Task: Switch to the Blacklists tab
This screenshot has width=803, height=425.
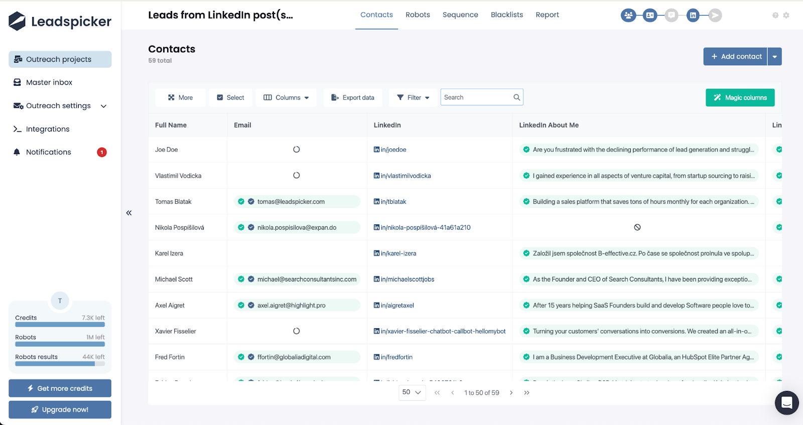Action: [507, 15]
